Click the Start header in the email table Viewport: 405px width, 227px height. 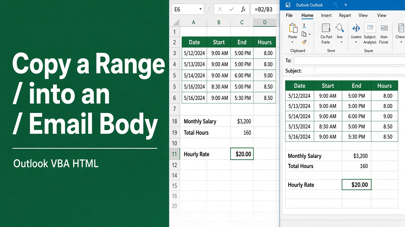[x=328, y=86]
